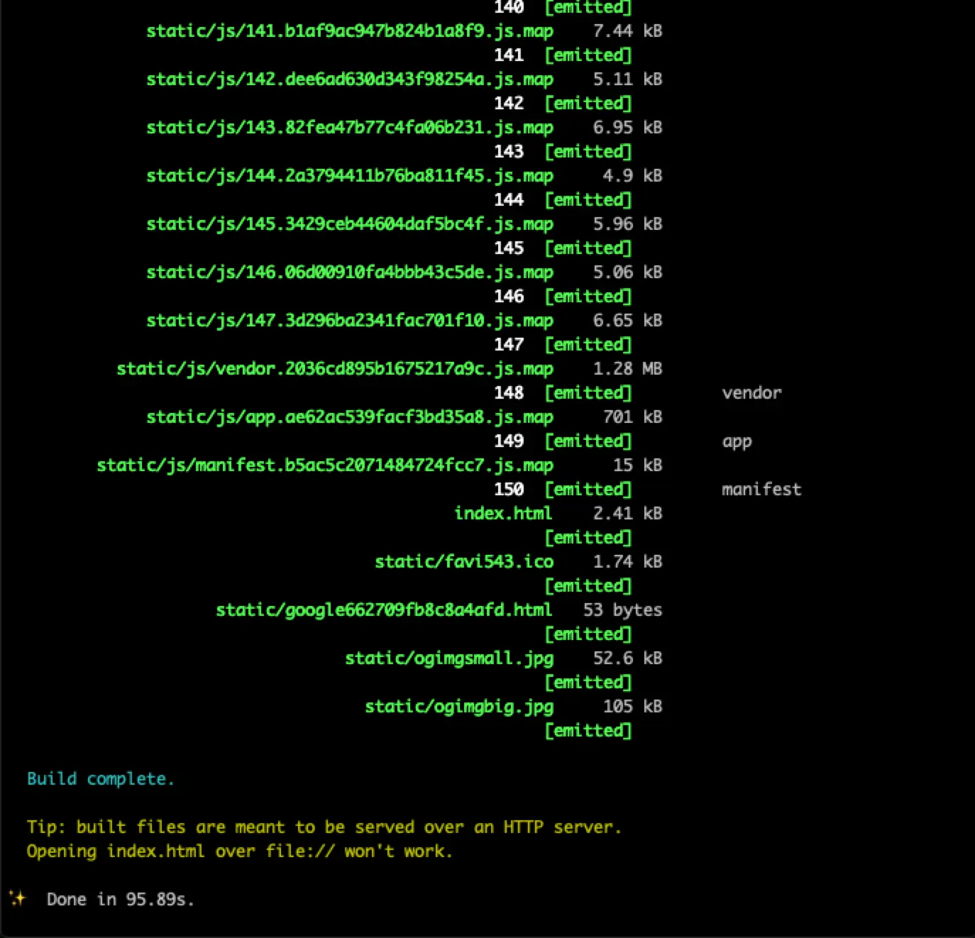Select the Build complete message
This screenshot has width=975, height=938.
point(100,778)
